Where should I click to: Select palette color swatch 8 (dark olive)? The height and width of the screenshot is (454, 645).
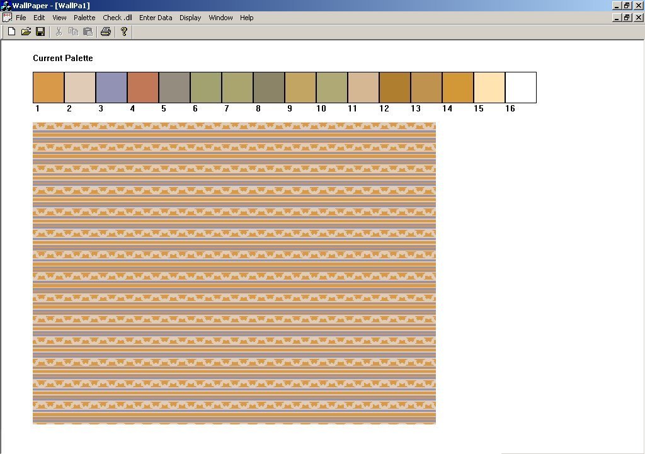269,88
